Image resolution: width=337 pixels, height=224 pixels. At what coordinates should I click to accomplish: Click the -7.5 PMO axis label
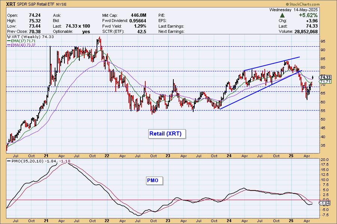325,215
